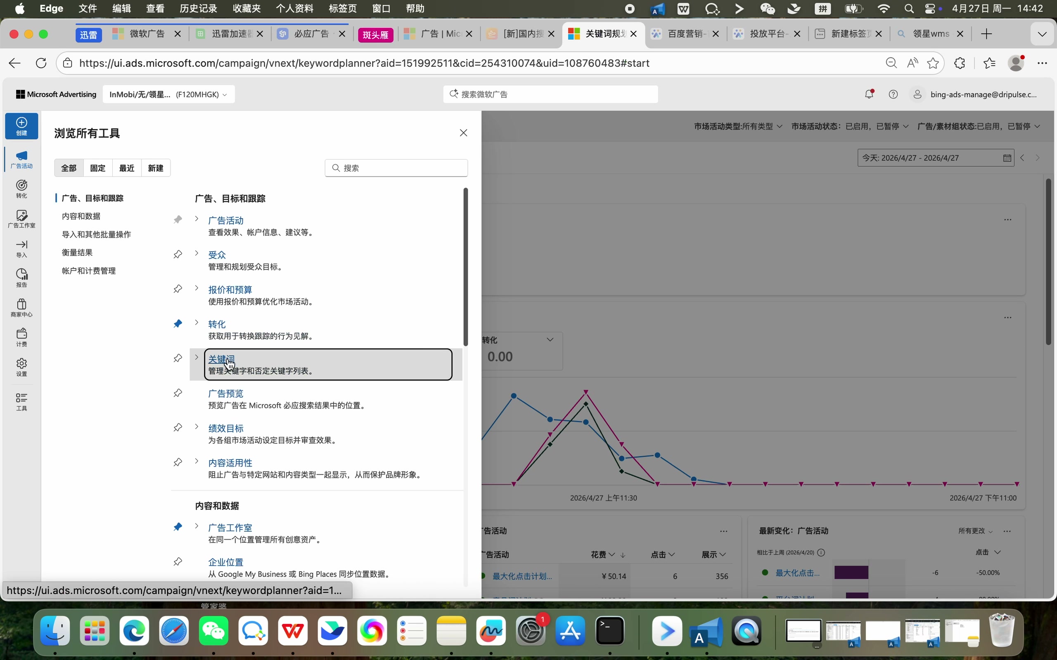Open 设置 in the left sidebar
Image resolution: width=1057 pixels, height=660 pixels.
click(21, 367)
